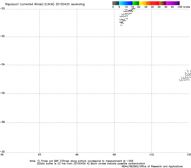Click the '>50 knots' legend label
Viewport: 191px width, 168px height.
tap(184, 7)
